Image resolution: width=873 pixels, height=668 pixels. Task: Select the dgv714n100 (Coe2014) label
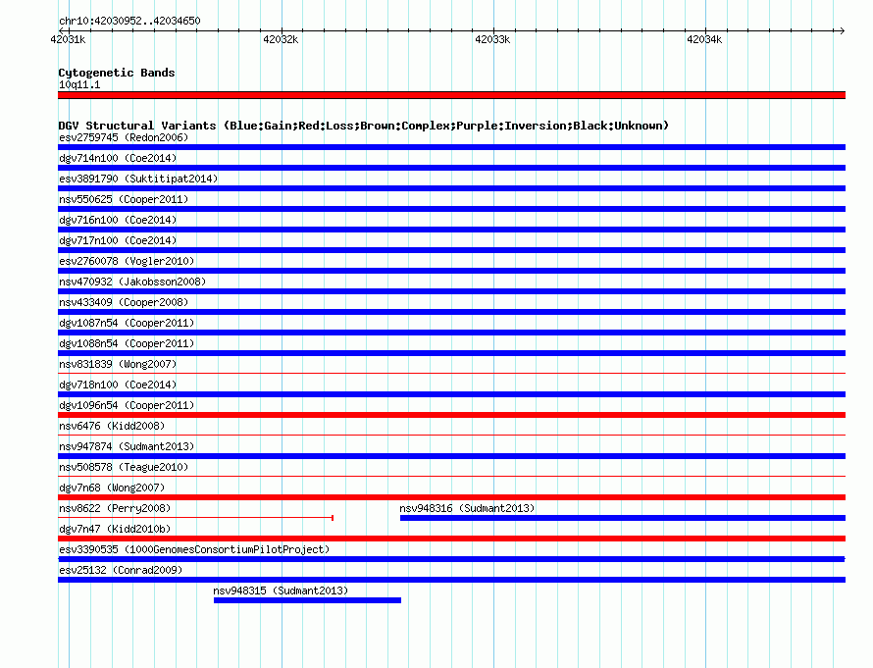(118, 158)
